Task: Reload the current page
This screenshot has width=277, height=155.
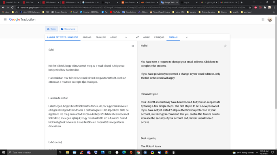Action: (x=13, y=7)
